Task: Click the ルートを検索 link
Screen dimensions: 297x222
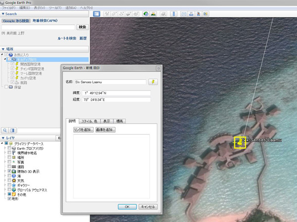Action: click(67, 38)
